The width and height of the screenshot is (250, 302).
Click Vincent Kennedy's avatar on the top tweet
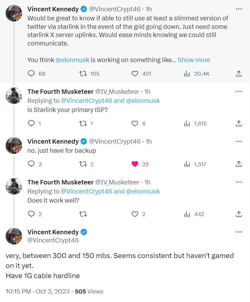point(14,13)
